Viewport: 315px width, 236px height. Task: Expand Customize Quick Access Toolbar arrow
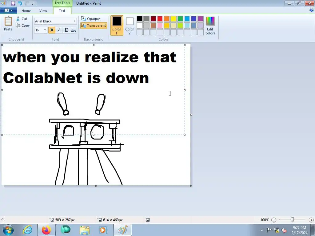pos(33,3)
